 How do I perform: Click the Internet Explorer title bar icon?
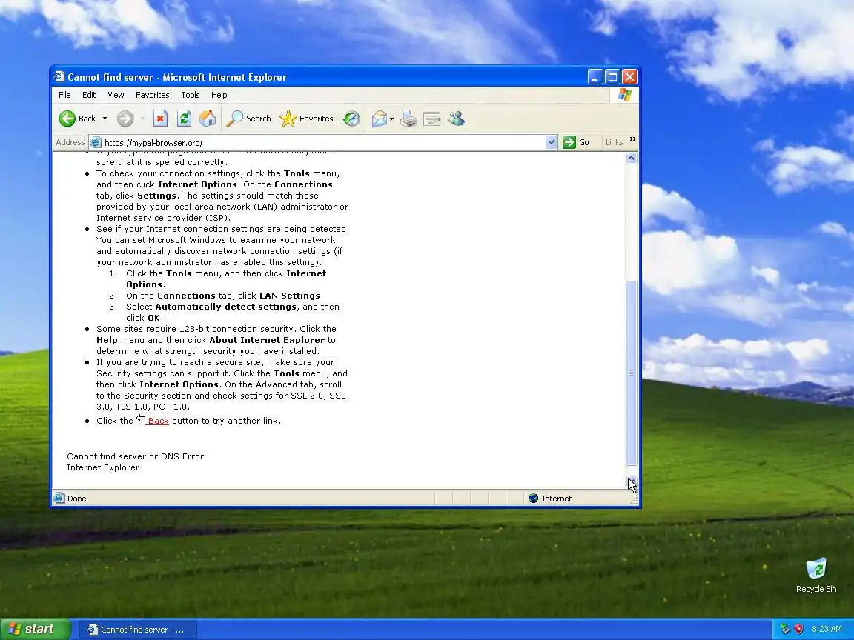(x=59, y=77)
